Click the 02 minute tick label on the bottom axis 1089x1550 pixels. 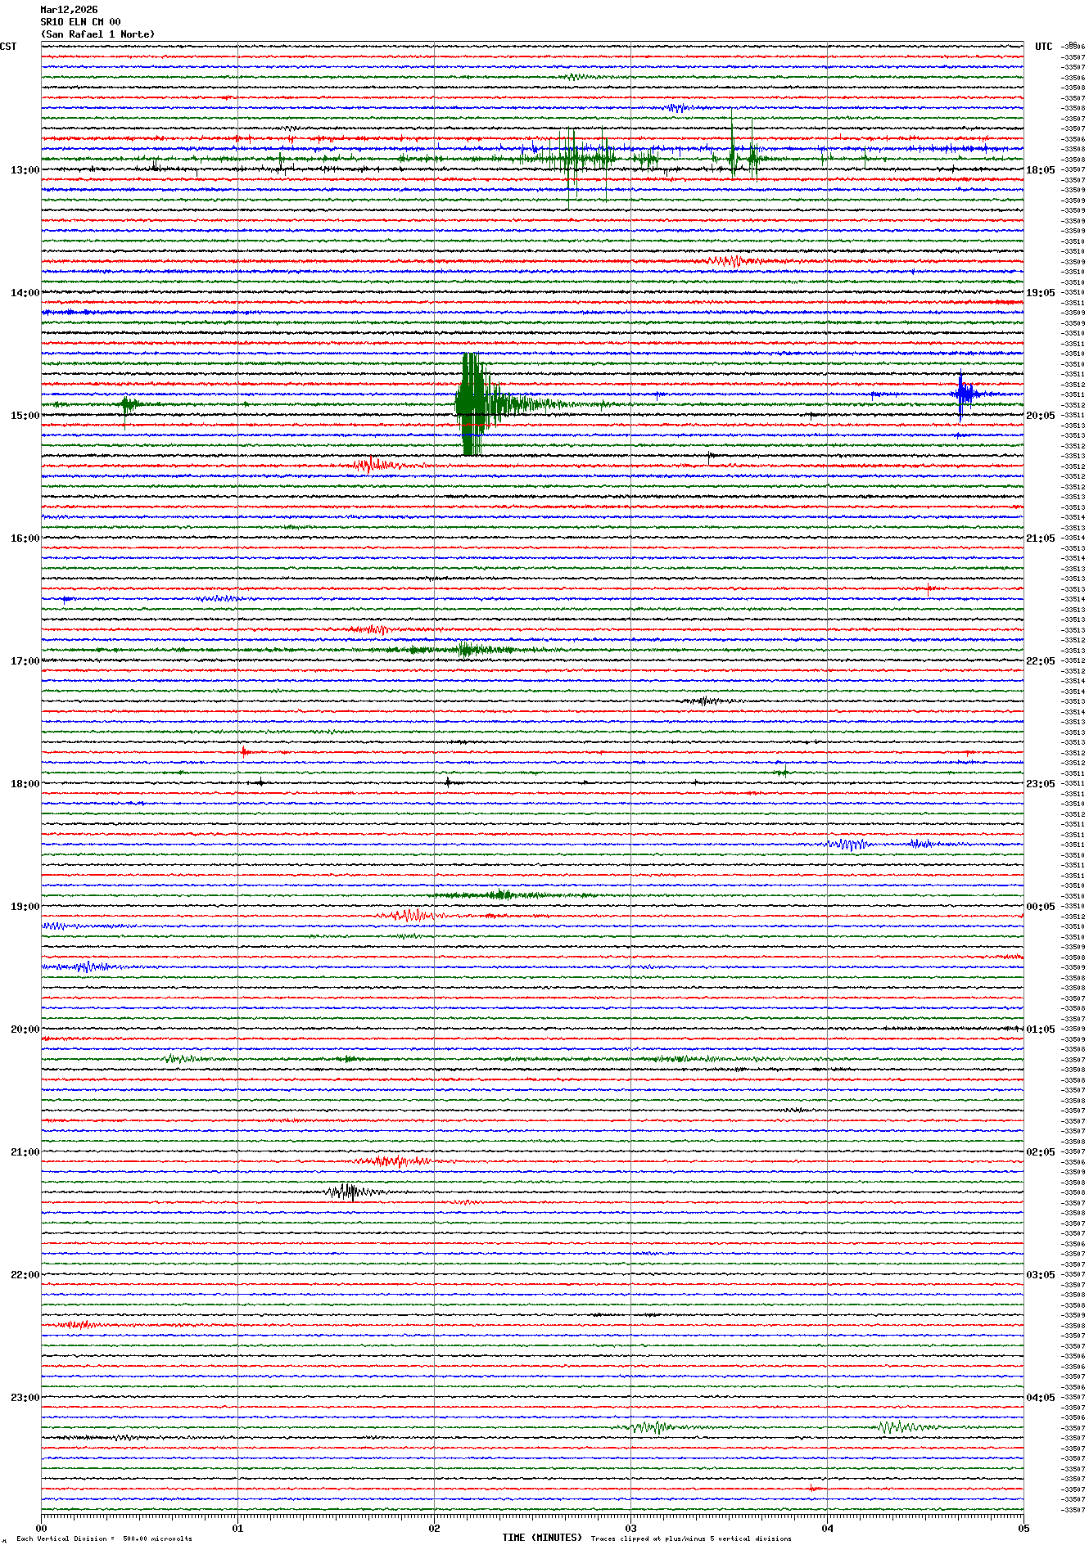coord(434,1528)
